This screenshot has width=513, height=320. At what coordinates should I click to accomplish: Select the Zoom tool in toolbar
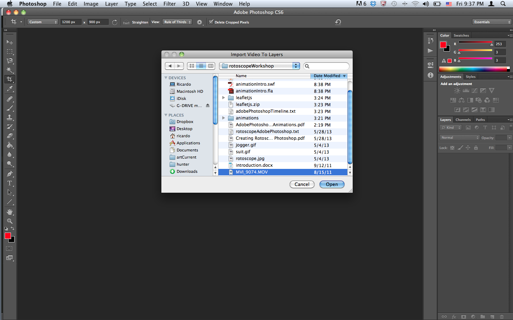pyautogui.click(x=10, y=221)
